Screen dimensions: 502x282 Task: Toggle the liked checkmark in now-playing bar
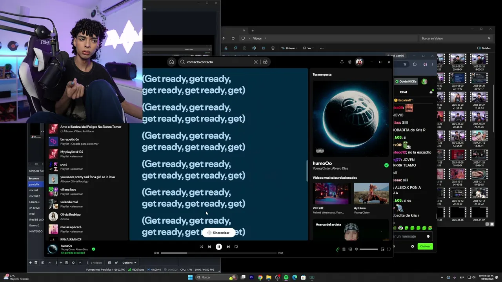tap(93, 249)
